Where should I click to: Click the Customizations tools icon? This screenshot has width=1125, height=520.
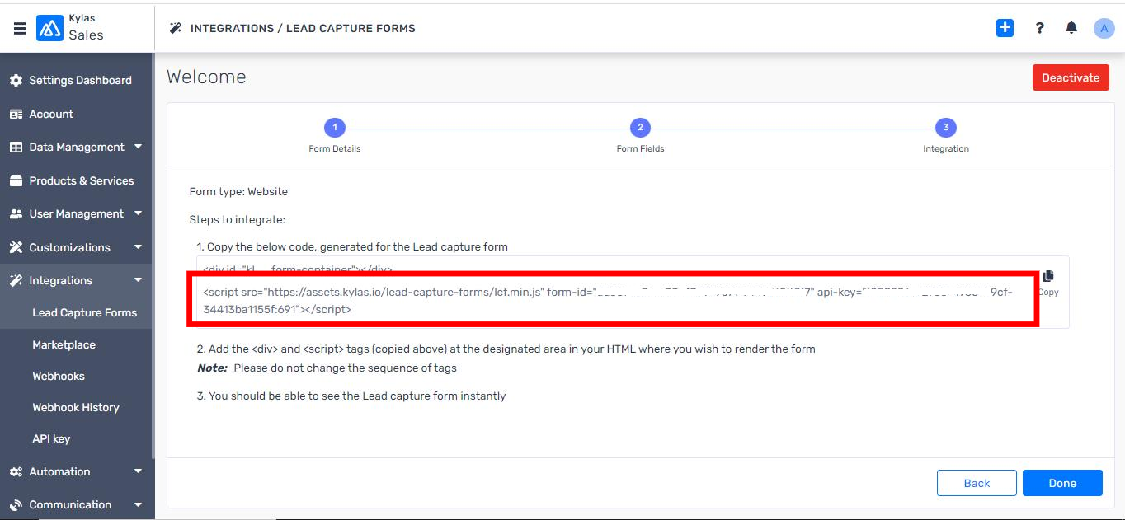tap(16, 247)
